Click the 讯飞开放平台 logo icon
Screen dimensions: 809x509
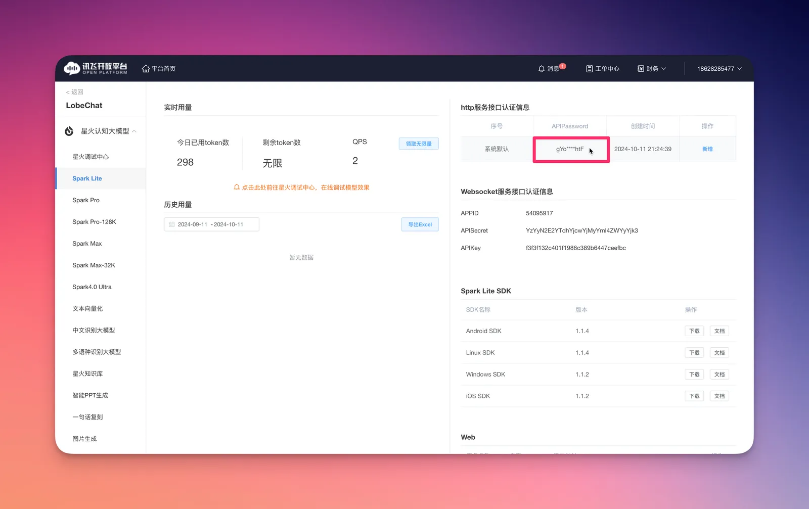point(71,68)
